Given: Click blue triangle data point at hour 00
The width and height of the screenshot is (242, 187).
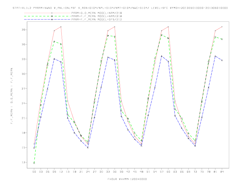Looking at the screenshot, I should (34, 148).
